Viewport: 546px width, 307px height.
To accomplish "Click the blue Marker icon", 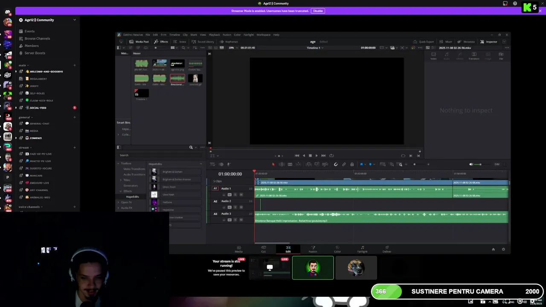I will [x=370, y=164].
